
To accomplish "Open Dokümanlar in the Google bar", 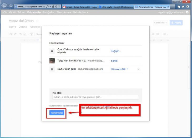I will pos(34,12).
